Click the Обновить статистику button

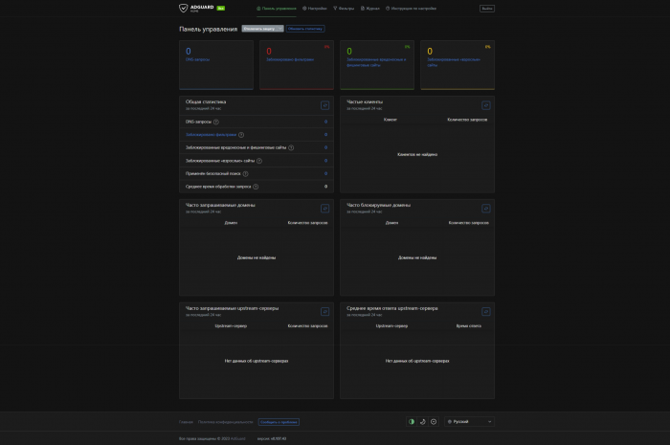tap(306, 29)
